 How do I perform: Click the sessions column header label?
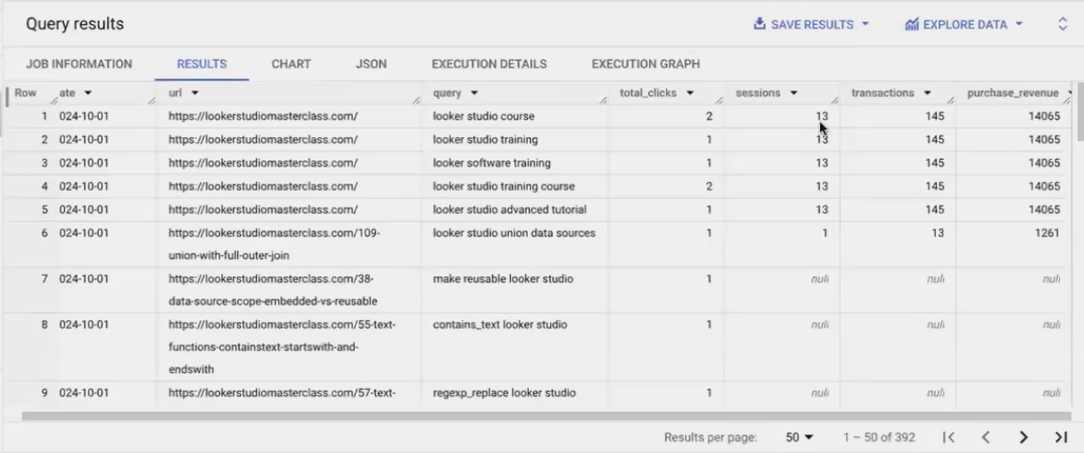coord(758,93)
